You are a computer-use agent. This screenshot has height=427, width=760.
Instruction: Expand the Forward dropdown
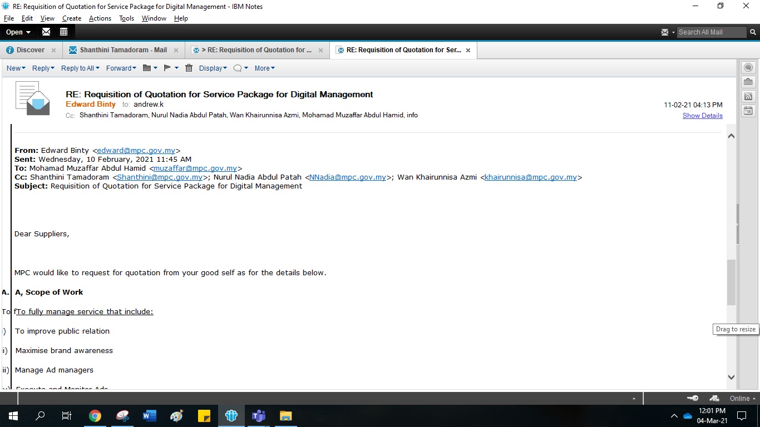[121, 68]
